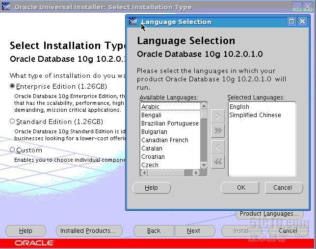Click the add all languages double-arrow button
Image resolution: width=316 pixels, height=249 pixels.
point(218,131)
